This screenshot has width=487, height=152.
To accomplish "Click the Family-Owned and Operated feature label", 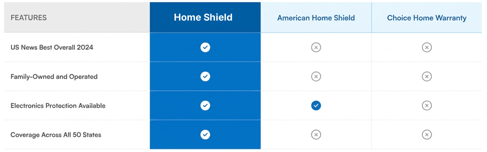I will 54,77.
